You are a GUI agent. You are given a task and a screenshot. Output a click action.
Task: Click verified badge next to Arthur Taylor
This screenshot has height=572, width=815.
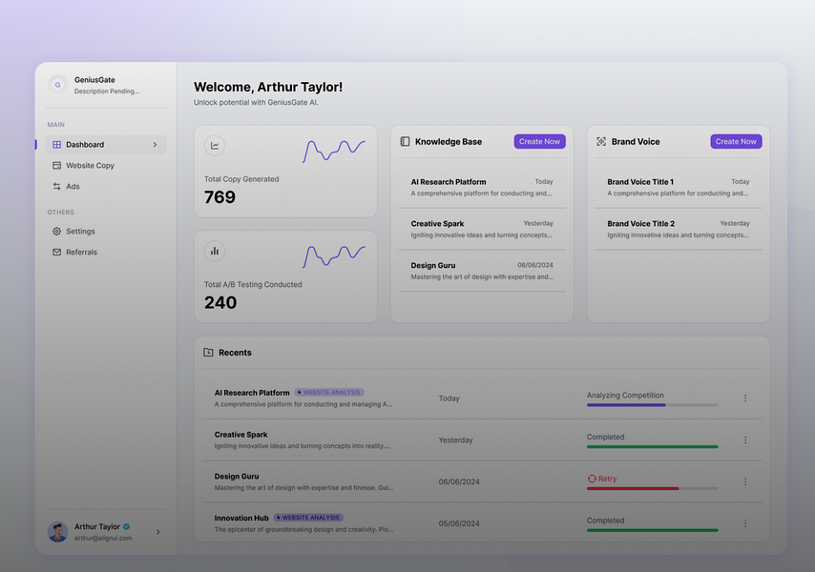point(126,526)
